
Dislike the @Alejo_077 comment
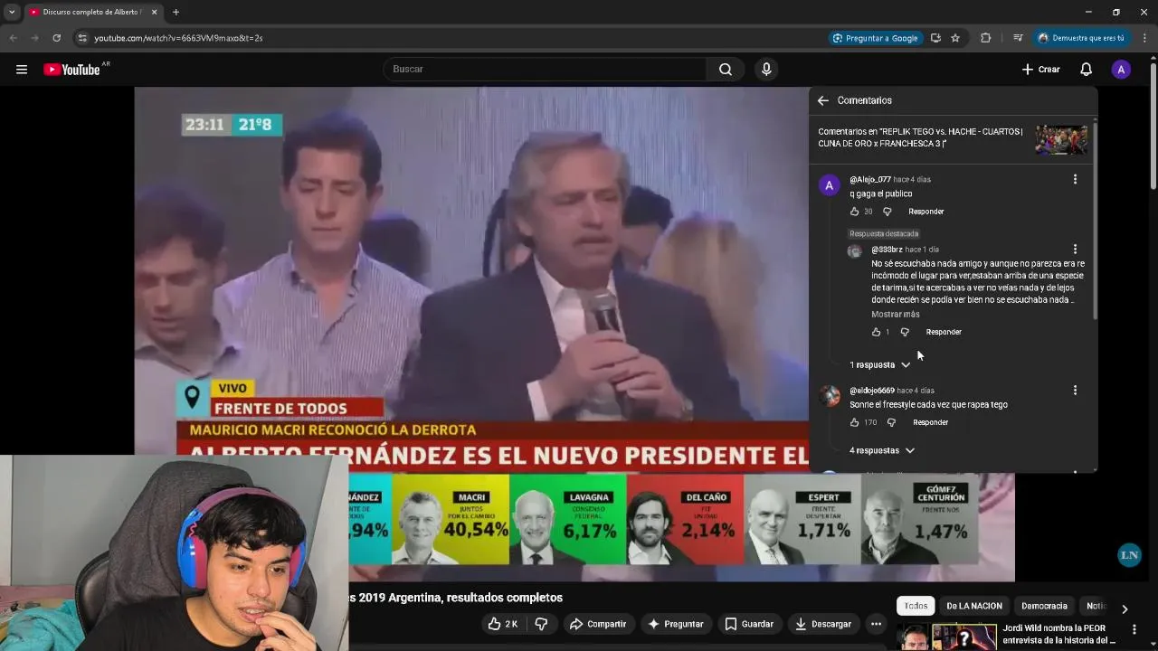click(x=887, y=212)
